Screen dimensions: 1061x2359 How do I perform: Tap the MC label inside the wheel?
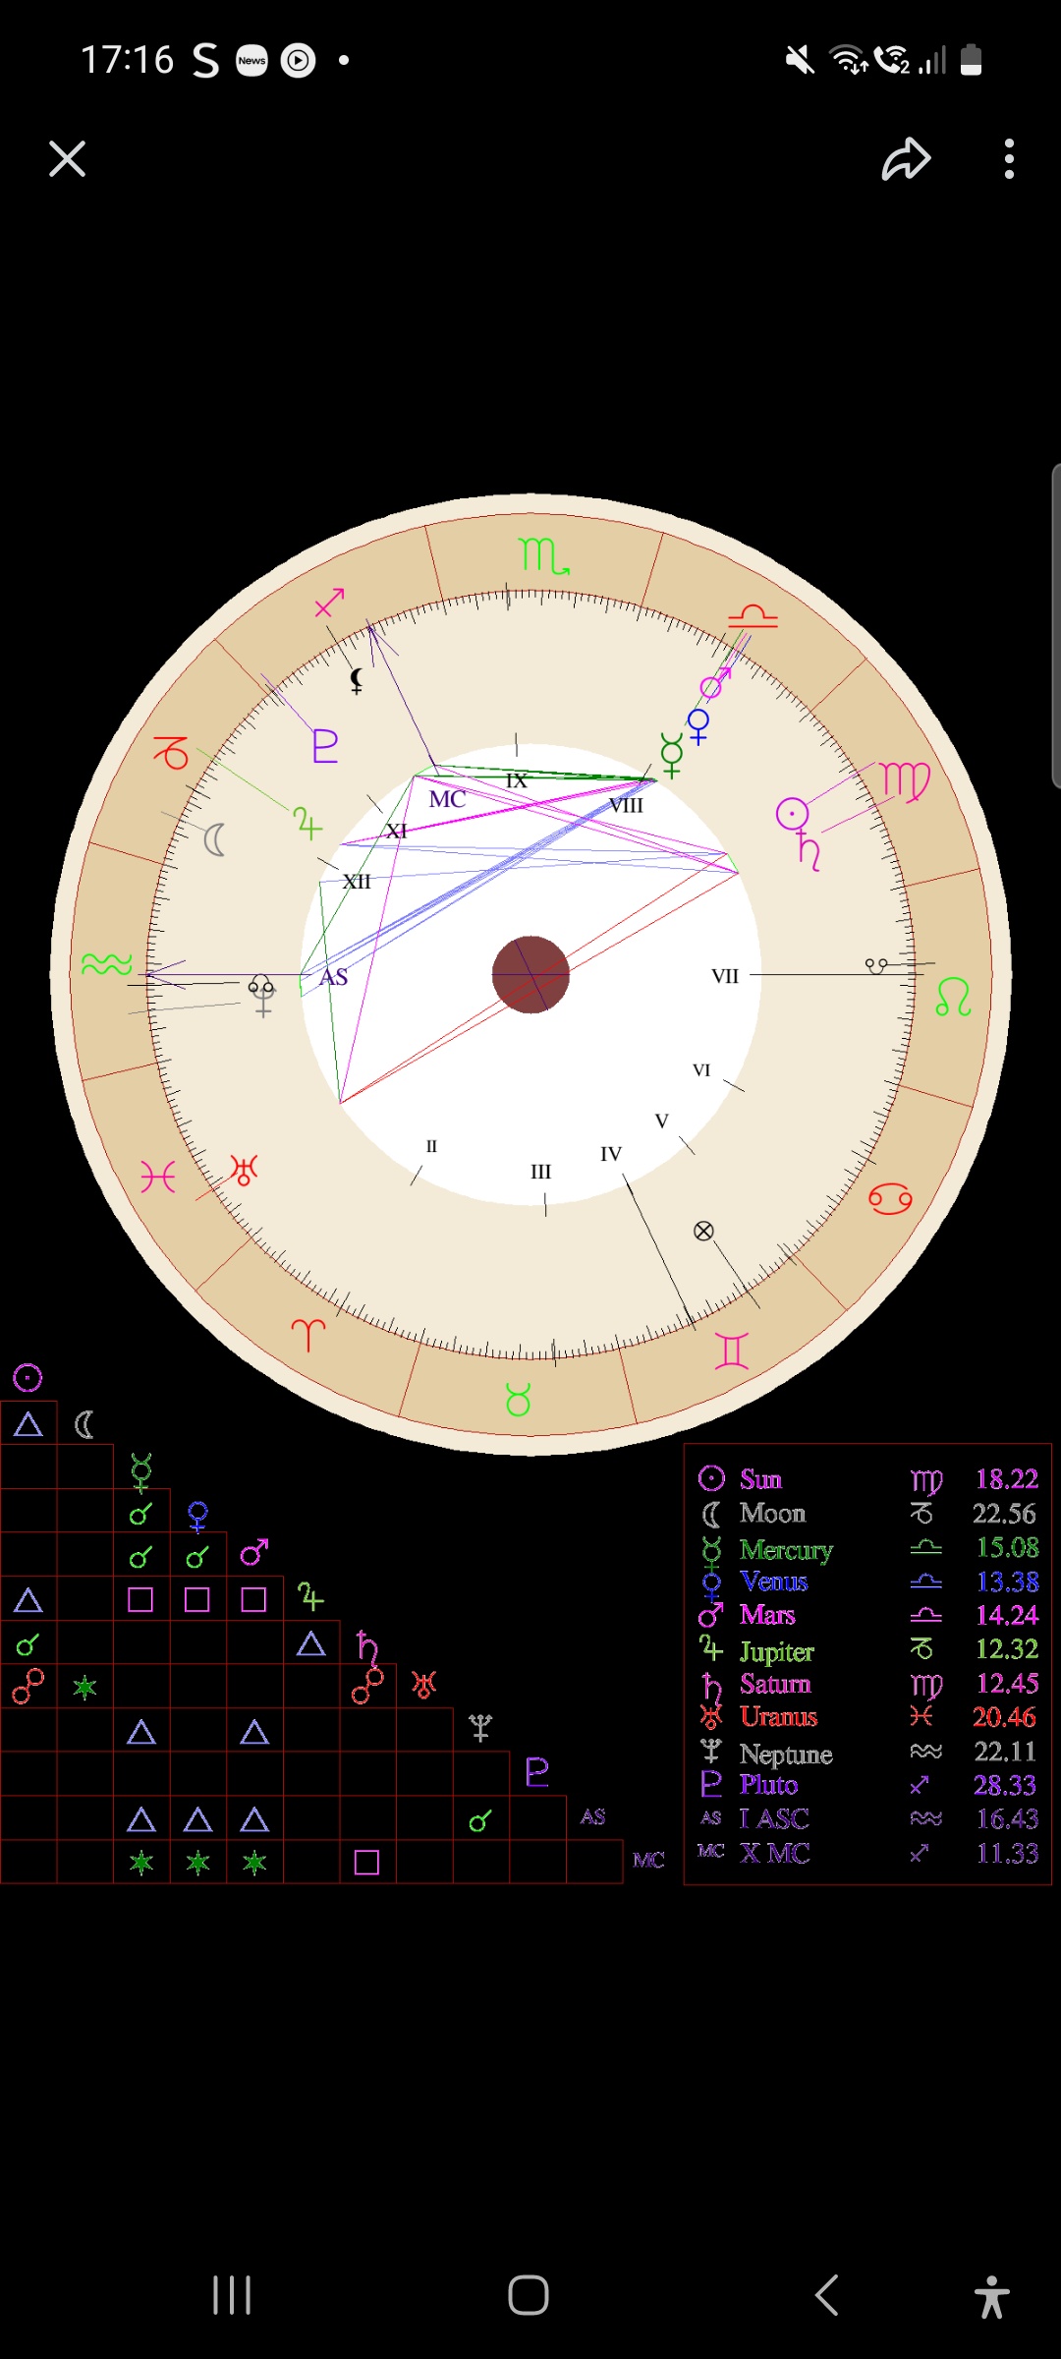pyautogui.click(x=447, y=799)
